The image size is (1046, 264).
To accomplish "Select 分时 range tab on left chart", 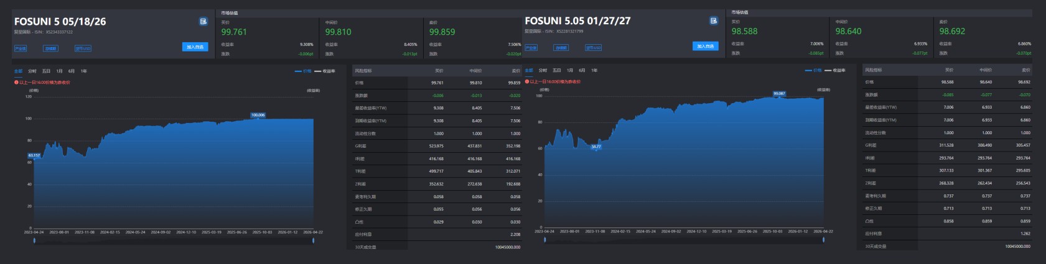I will [32, 71].
